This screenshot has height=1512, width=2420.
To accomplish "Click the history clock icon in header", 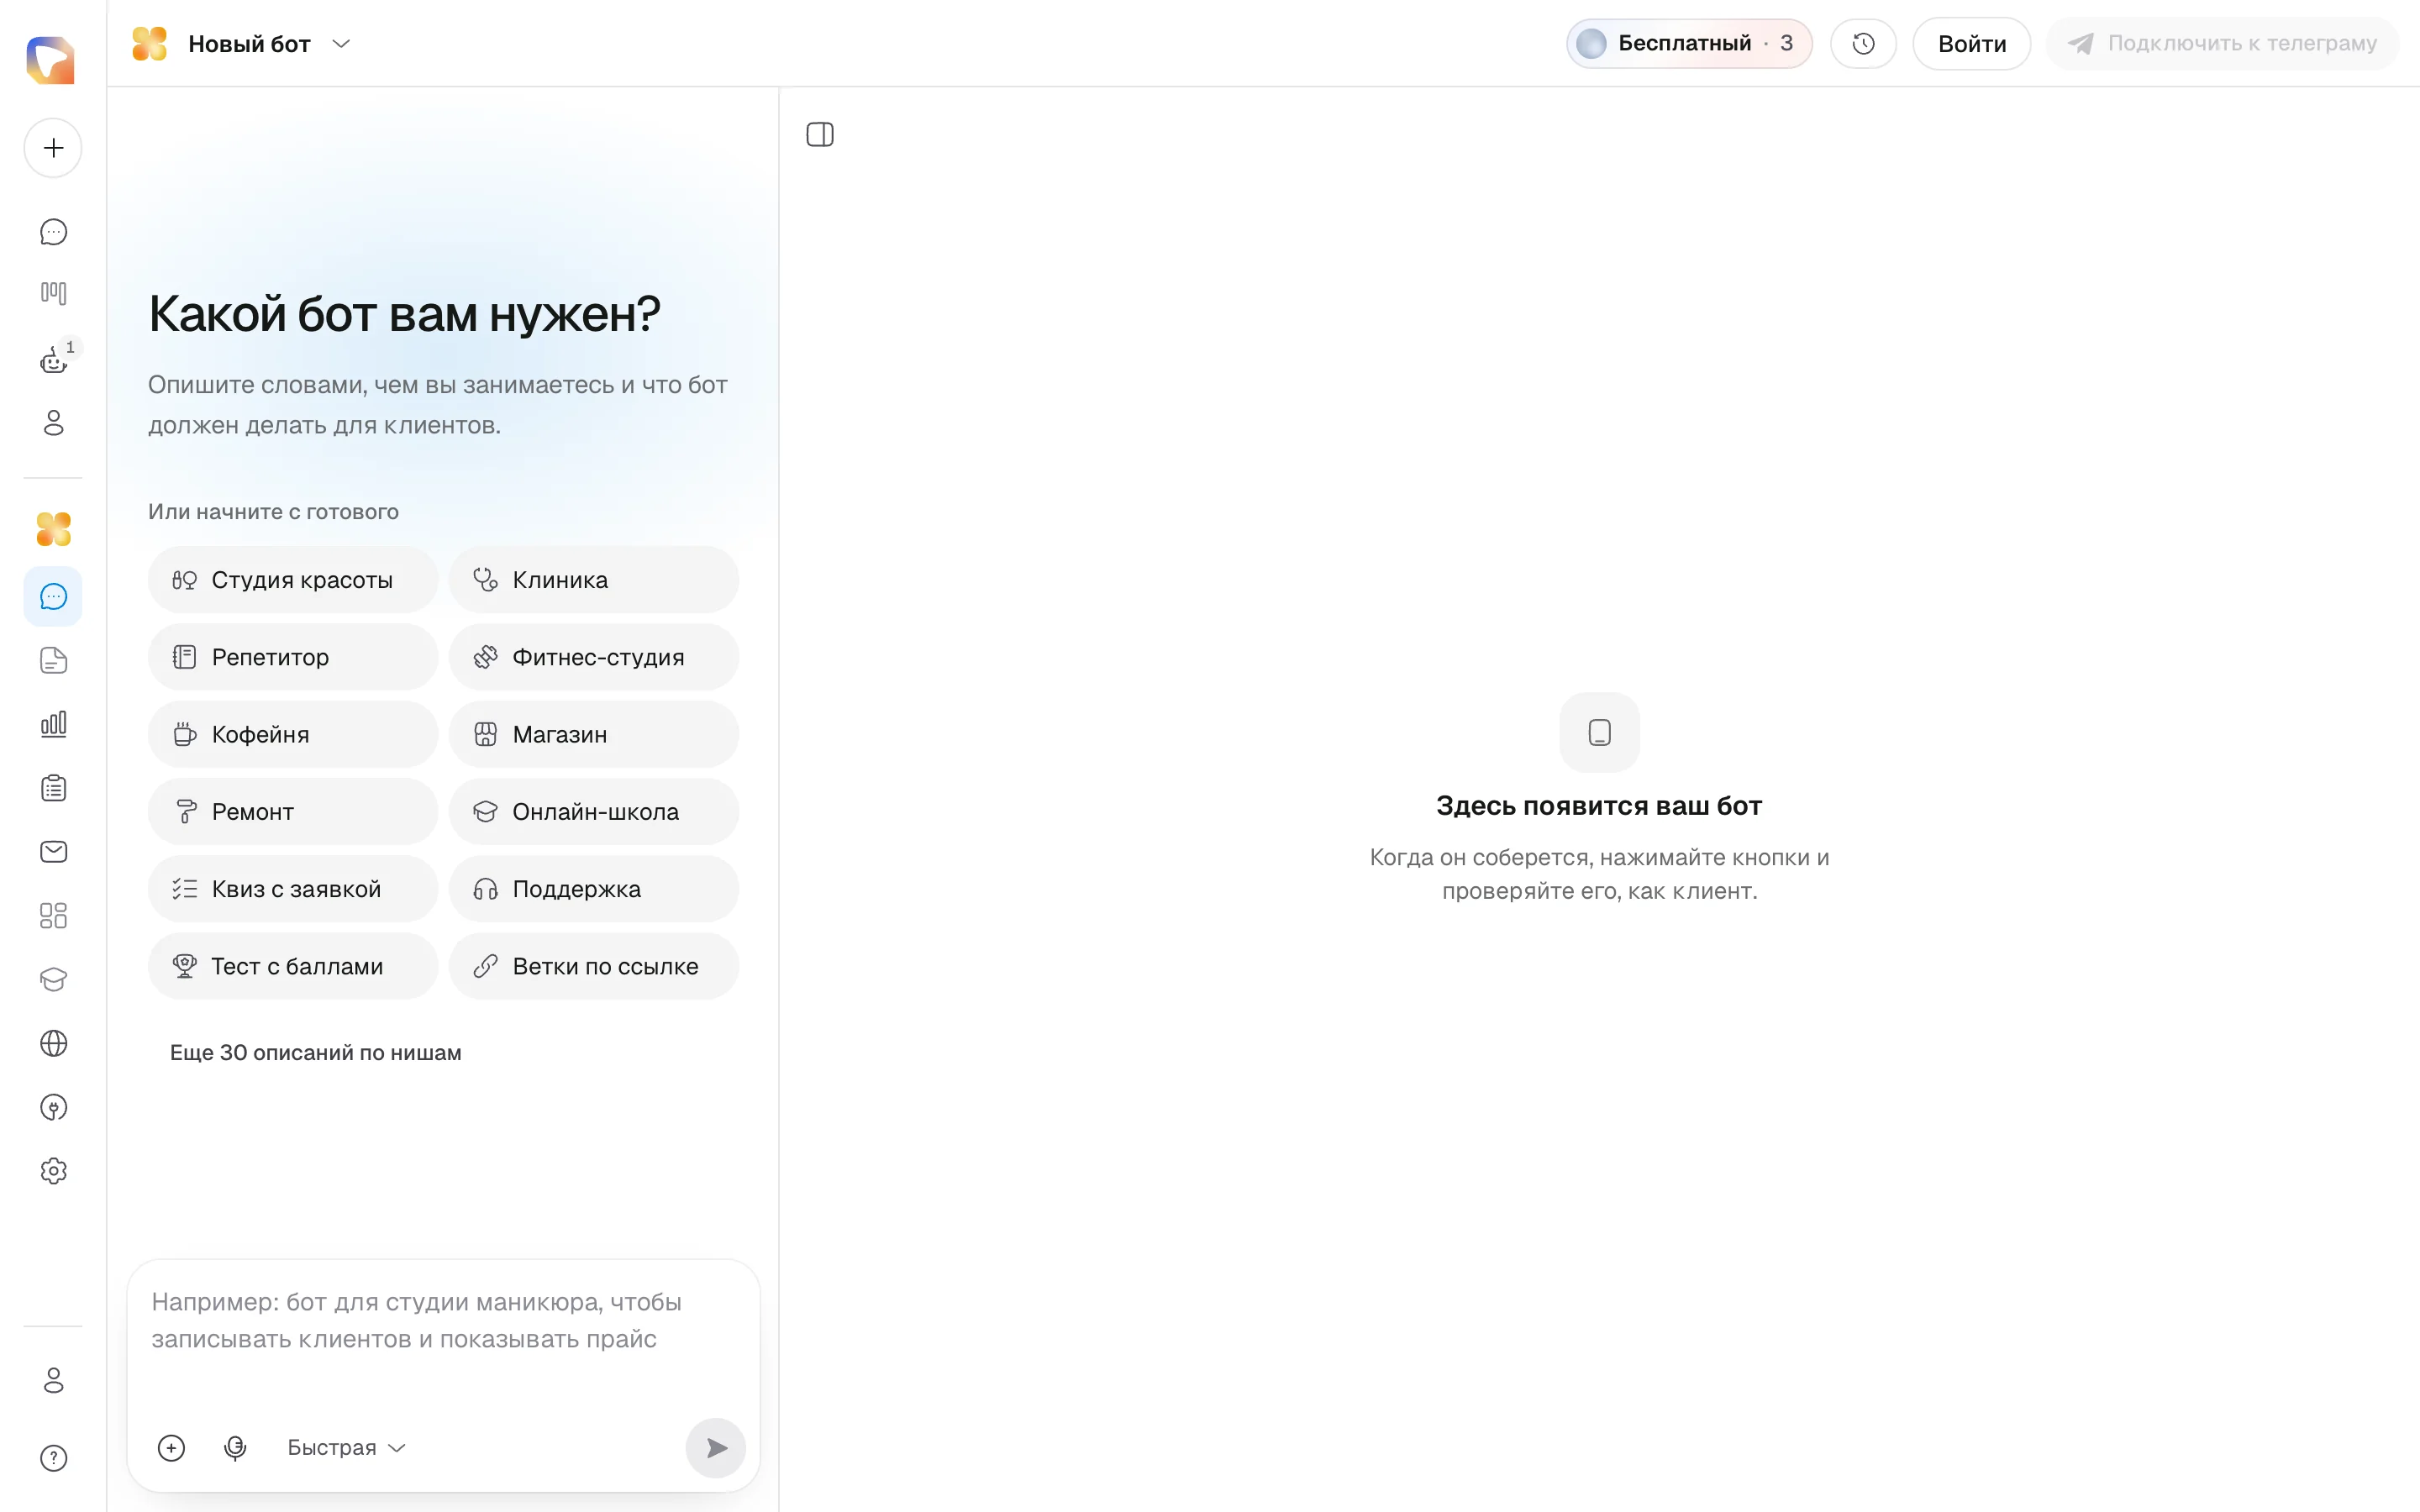I will pyautogui.click(x=1863, y=43).
